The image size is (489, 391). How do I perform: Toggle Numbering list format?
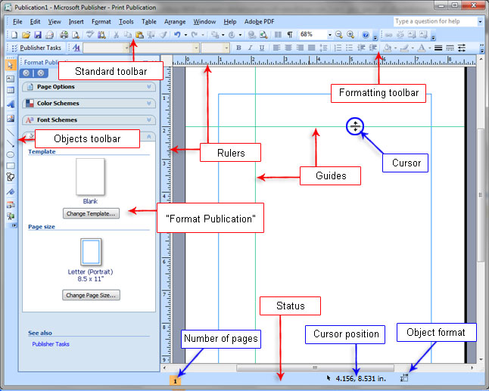point(338,48)
